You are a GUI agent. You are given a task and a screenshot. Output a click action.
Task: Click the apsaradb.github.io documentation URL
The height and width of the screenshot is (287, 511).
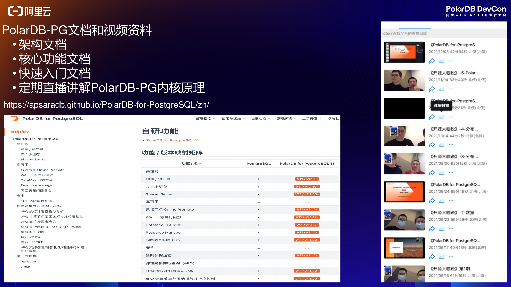pos(106,105)
